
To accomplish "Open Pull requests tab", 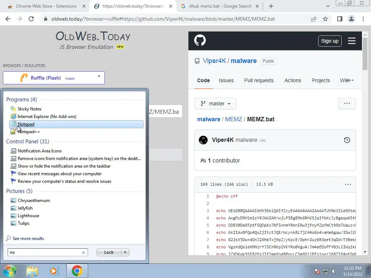I will (x=259, y=81).
